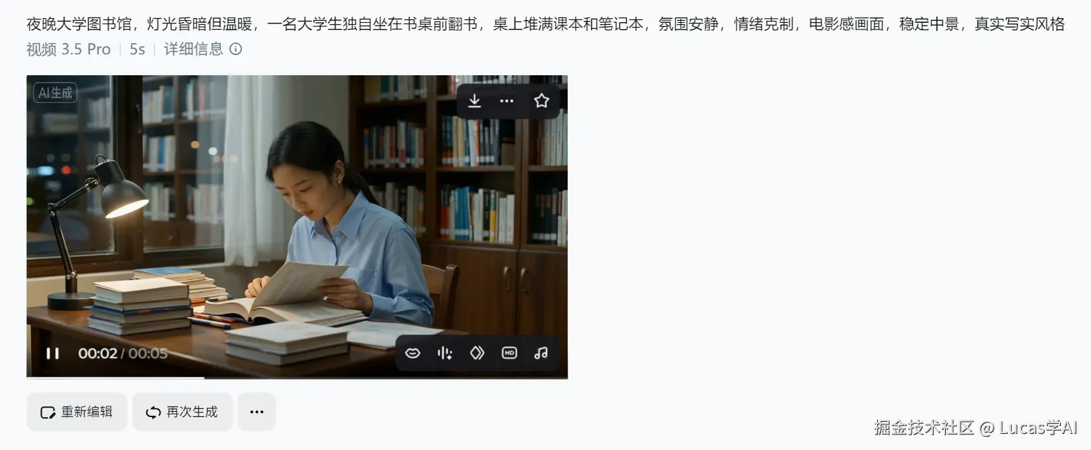Pause the video playback
The height and width of the screenshot is (450, 1091).
pyautogui.click(x=52, y=353)
